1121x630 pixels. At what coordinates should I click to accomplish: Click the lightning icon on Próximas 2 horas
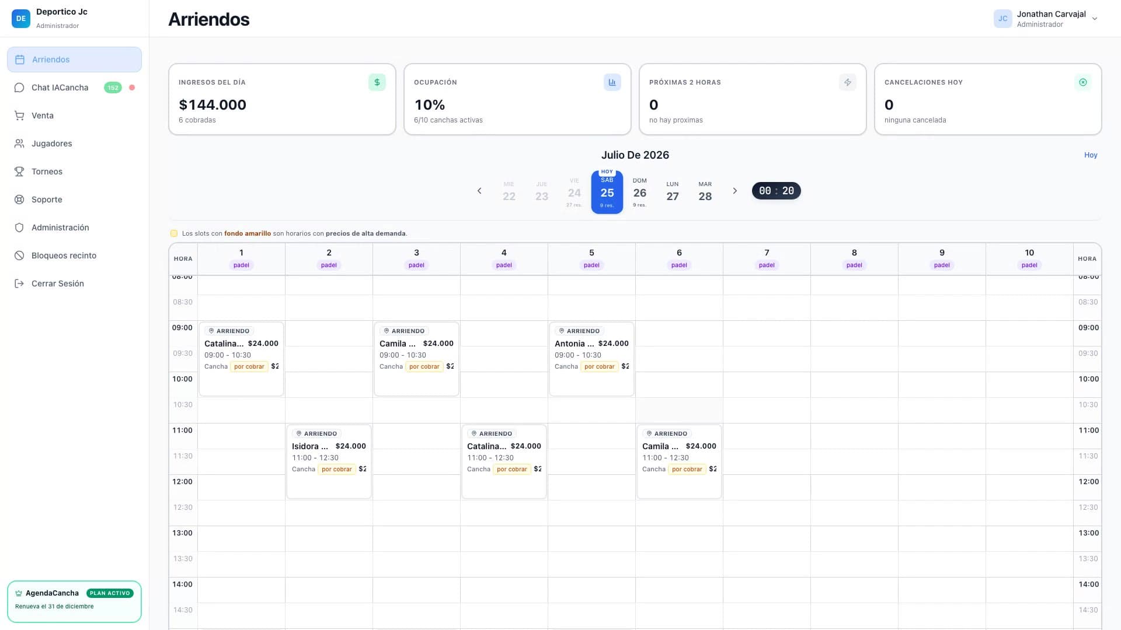click(x=848, y=82)
